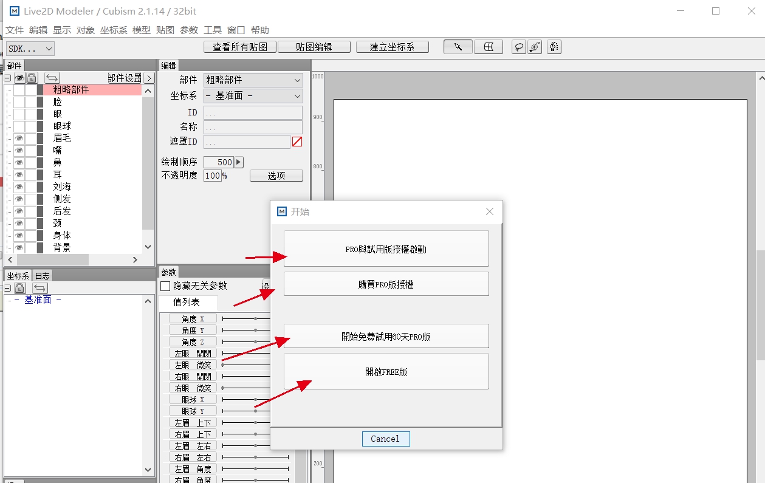Click the lock icon in the parts panel
Image resolution: width=765 pixels, height=483 pixels.
32,78
